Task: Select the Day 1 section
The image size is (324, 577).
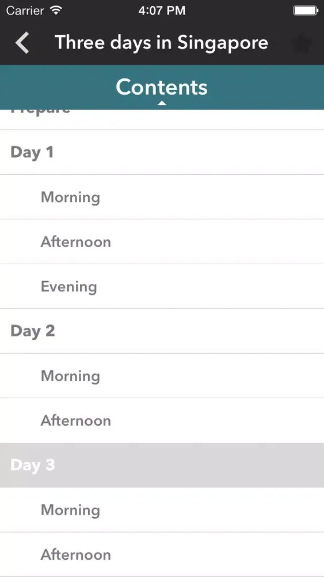Action: pos(162,152)
